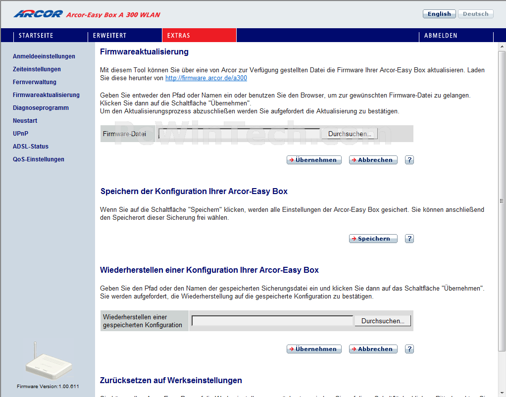Open Anmeldeeinstellungen in the sidebar

click(x=44, y=56)
